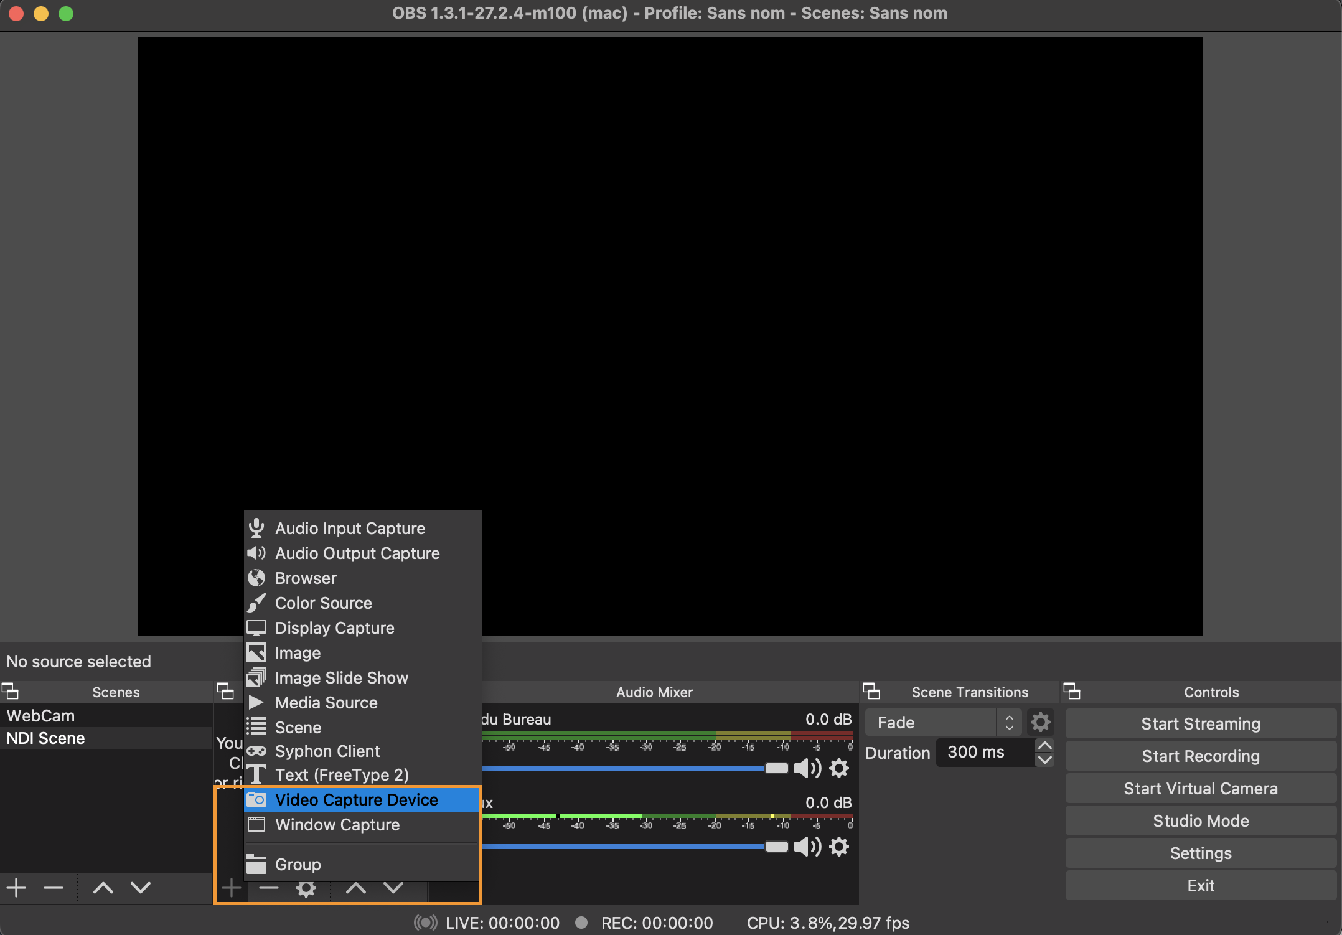Remove selected scene with minus icon
The image size is (1342, 935).
pos(54,888)
